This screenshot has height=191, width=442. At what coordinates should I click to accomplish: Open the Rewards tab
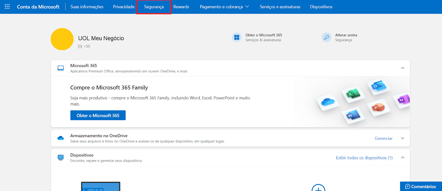[x=181, y=7]
